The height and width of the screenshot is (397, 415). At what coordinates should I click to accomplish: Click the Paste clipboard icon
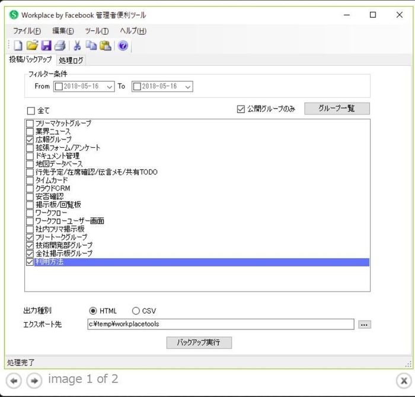coord(105,46)
